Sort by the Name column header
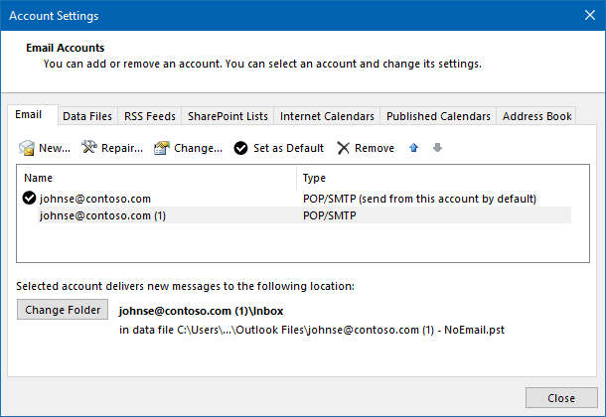 pos(157,178)
